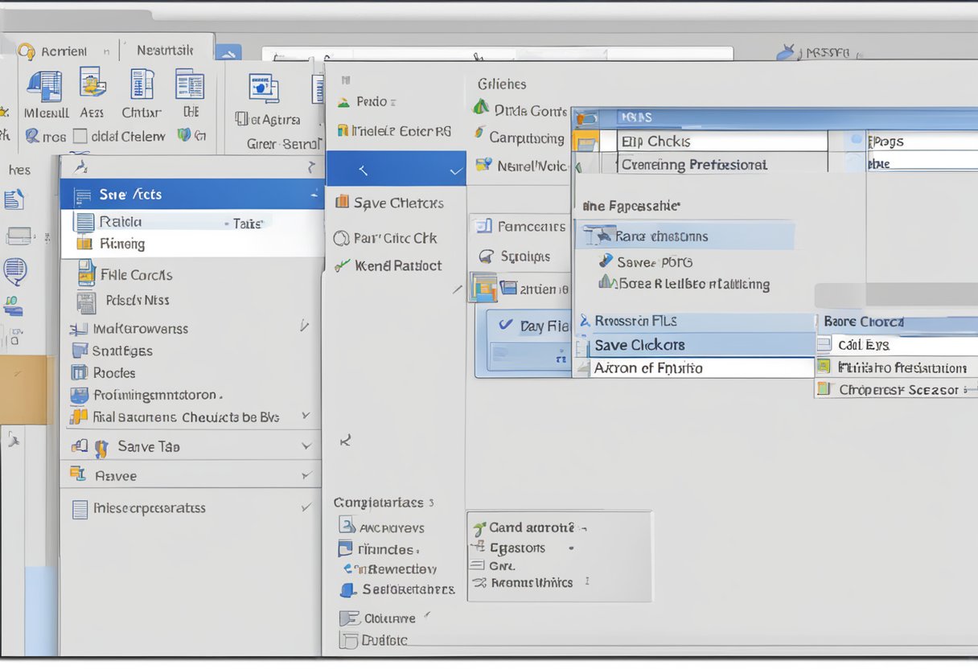Click the Aess ribbon icon
The height and width of the screenshot is (669, 978).
[x=92, y=84]
